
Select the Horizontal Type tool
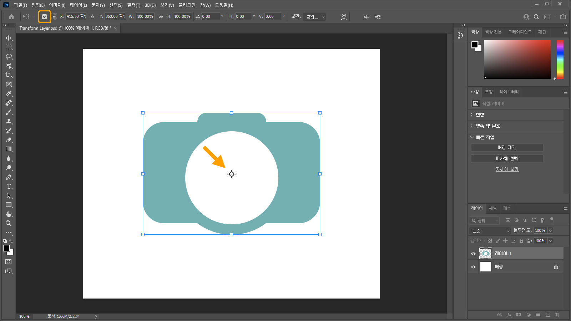[9, 186]
